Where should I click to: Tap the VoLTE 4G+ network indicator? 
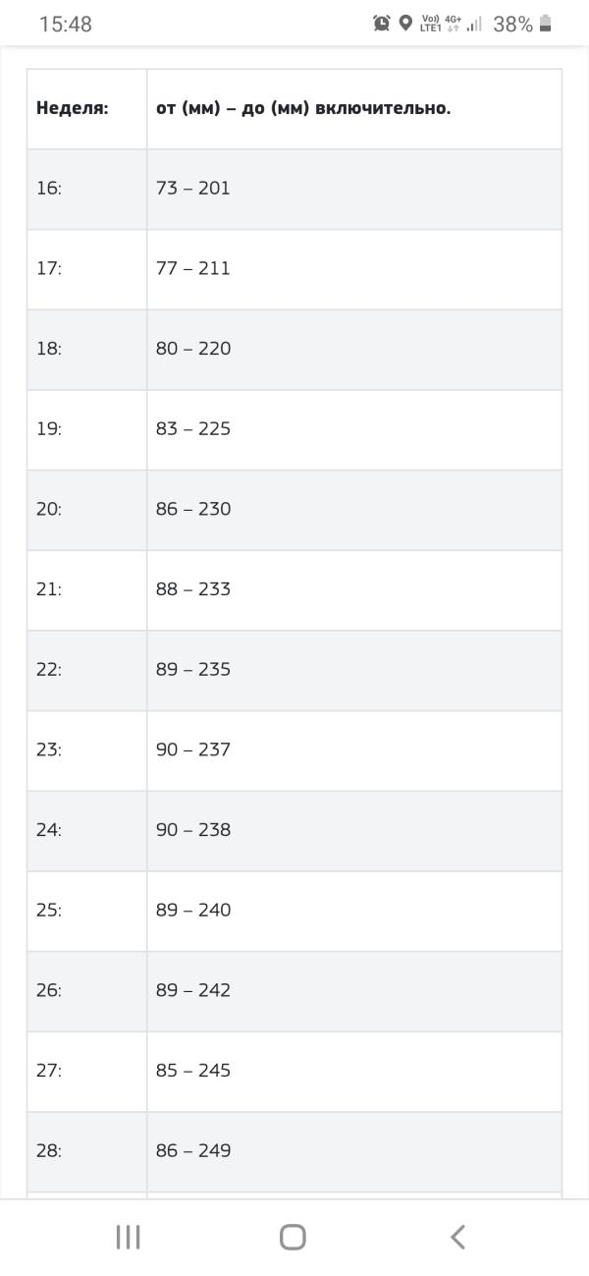[x=441, y=24]
